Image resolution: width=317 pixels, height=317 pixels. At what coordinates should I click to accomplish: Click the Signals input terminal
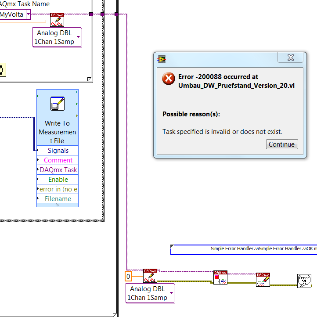click(x=58, y=151)
